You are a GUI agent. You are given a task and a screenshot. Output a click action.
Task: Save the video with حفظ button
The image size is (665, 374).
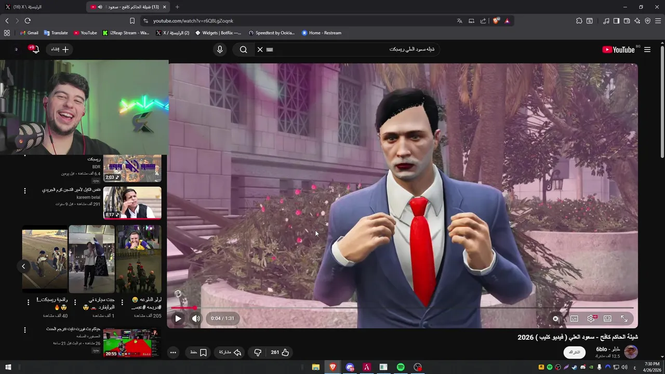coord(198,352)
